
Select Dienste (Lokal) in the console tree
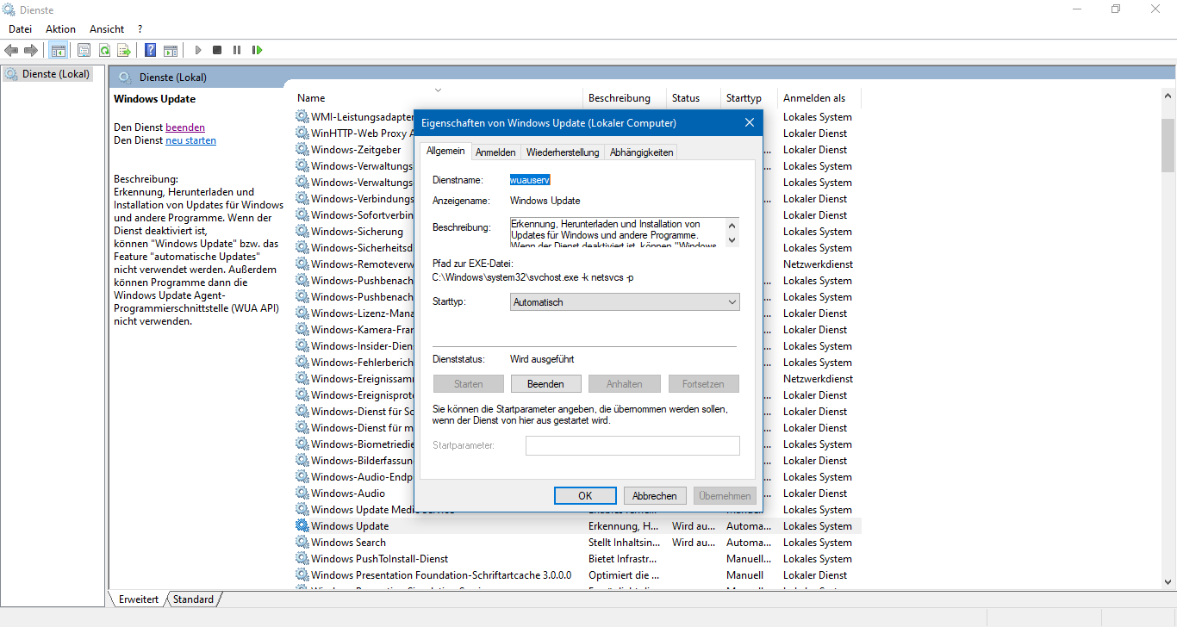(x=48, y=74)
